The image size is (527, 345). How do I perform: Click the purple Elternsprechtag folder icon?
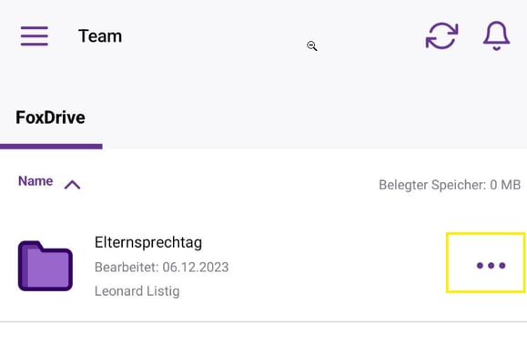tap(46, 266)
